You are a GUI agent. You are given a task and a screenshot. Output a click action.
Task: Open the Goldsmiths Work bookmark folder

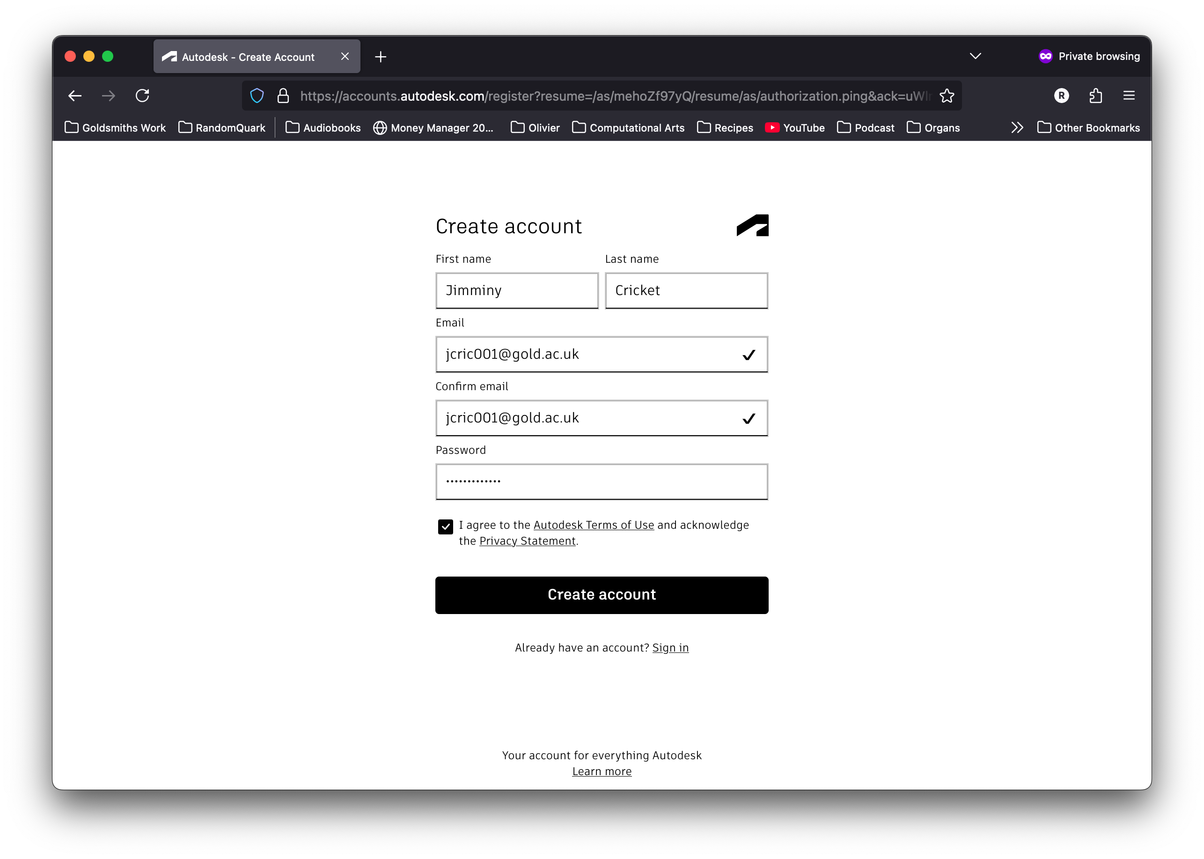[x=115, y=127]
